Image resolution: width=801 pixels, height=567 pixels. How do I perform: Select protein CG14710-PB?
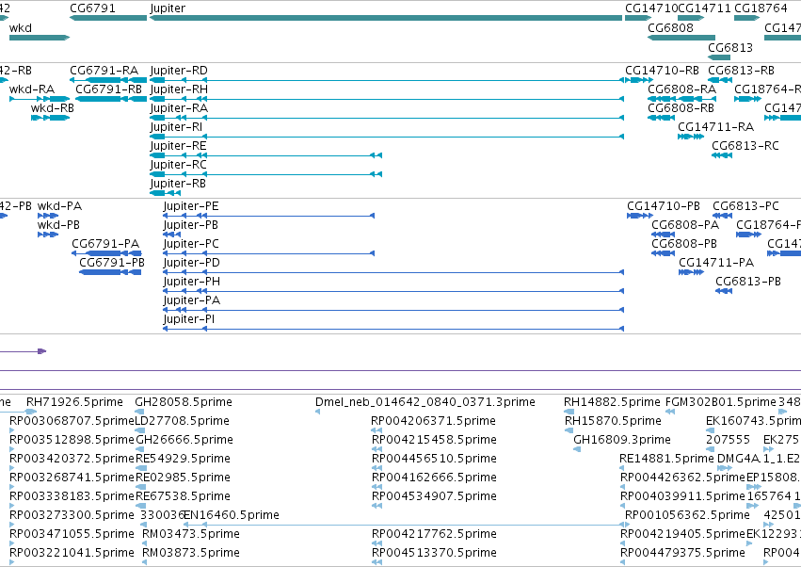[640, 216]
